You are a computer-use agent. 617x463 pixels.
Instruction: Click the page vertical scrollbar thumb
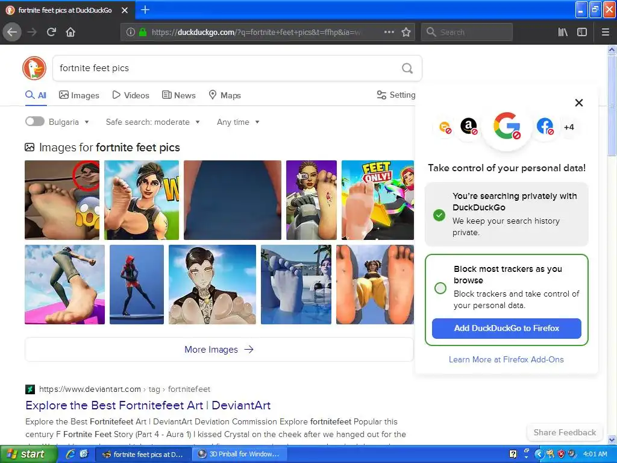click(x=612, y=105)
